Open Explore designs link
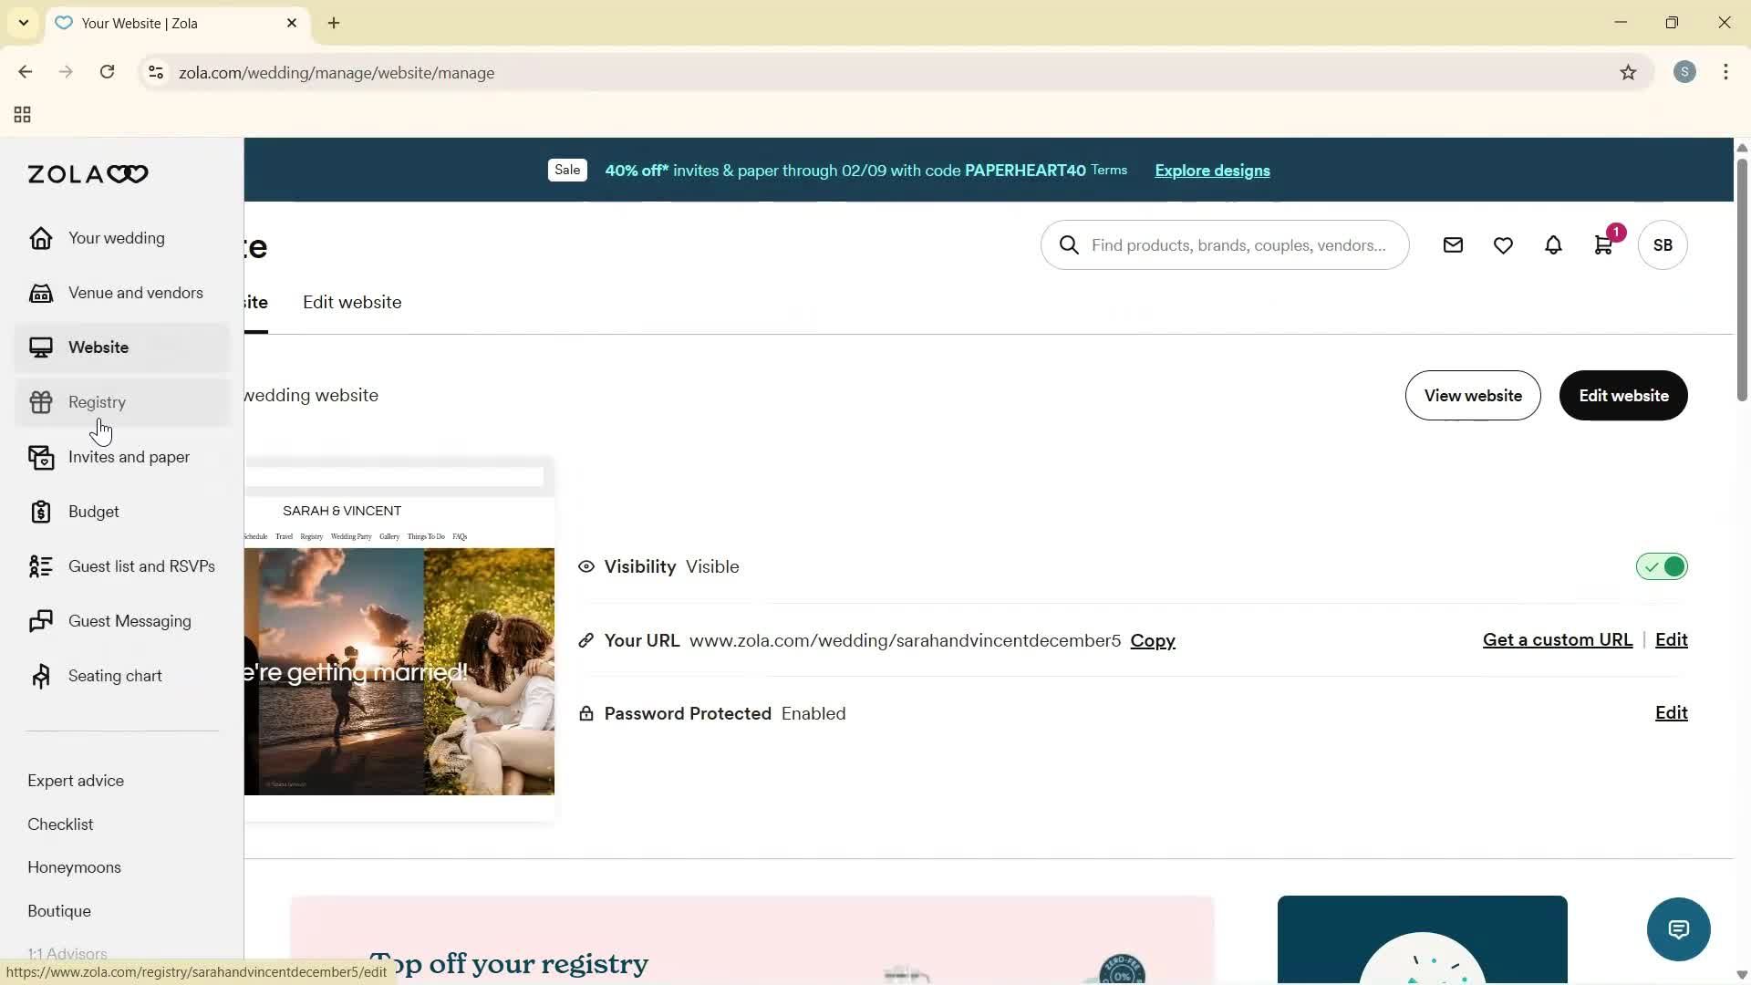The height and width of the screenshot is (985, 1751). [x=1211, y=171]
